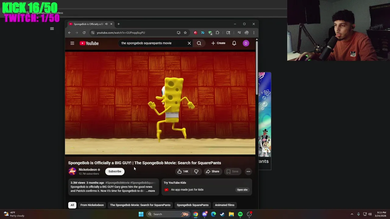This screenshot has height=219, width=390.
Task: Open Steam from the taskbar
Action: click(222, 214)
